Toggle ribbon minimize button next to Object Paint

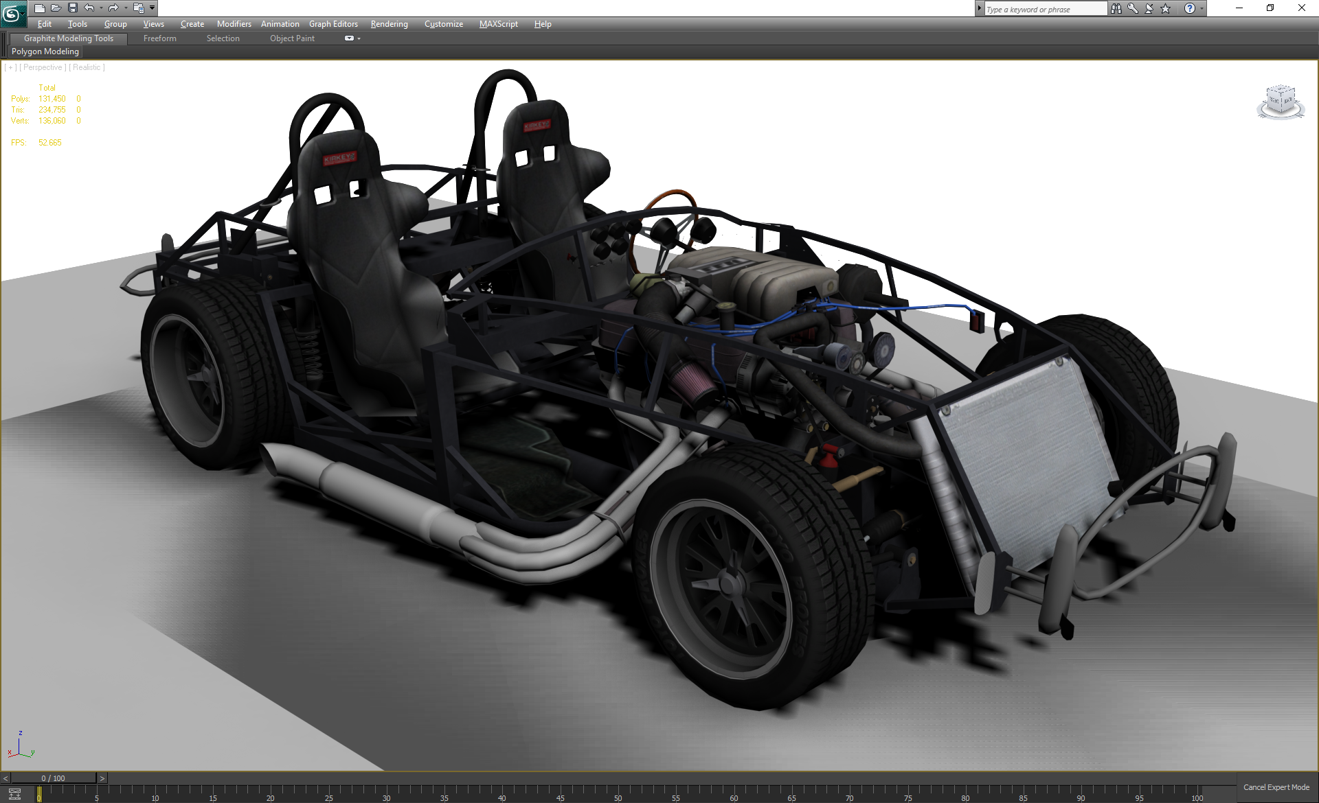point(349,38)
